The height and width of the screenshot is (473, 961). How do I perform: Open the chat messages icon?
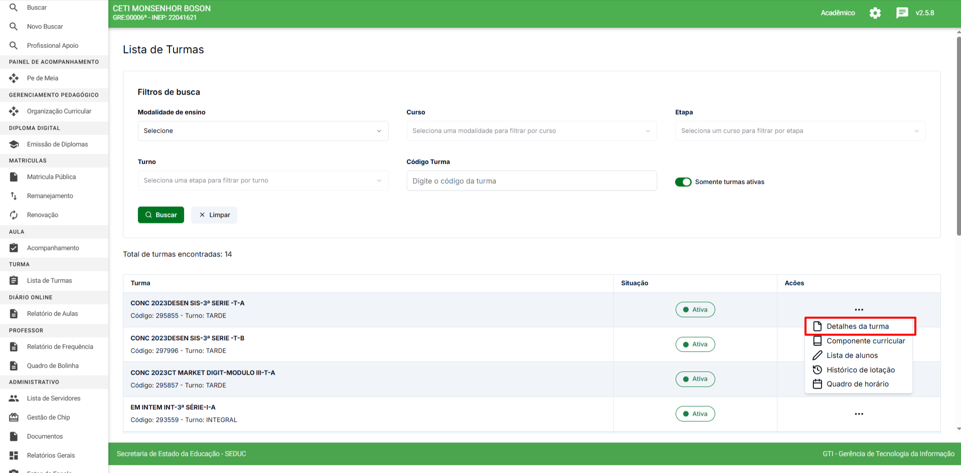(x=902, y=13)
